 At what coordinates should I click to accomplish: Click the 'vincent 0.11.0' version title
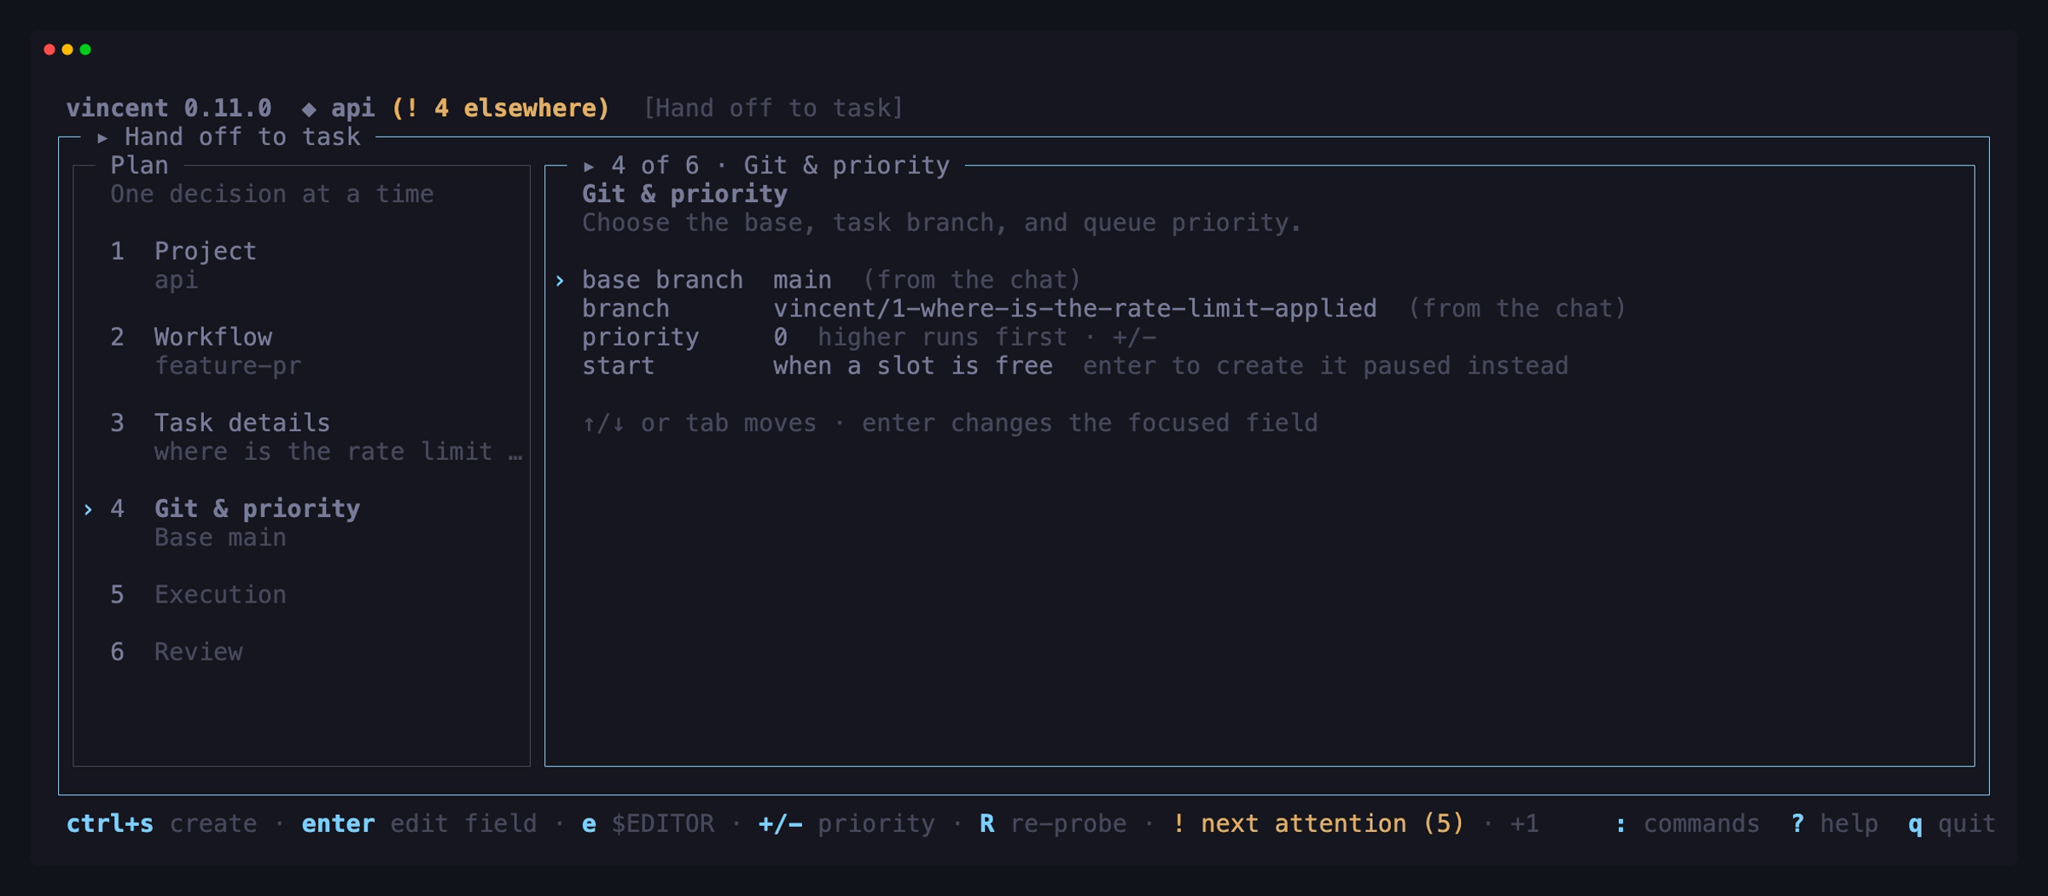click(x=169, y=108)
